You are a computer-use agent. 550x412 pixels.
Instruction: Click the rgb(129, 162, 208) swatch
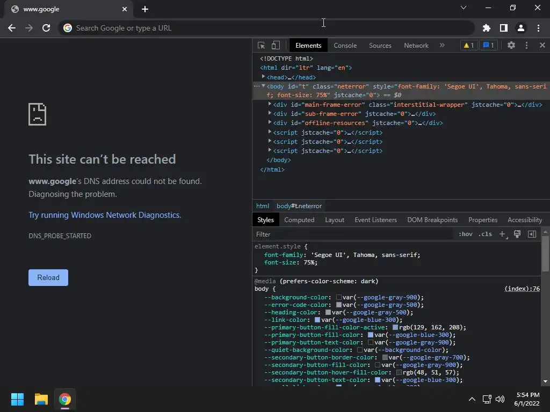[395, 327]
